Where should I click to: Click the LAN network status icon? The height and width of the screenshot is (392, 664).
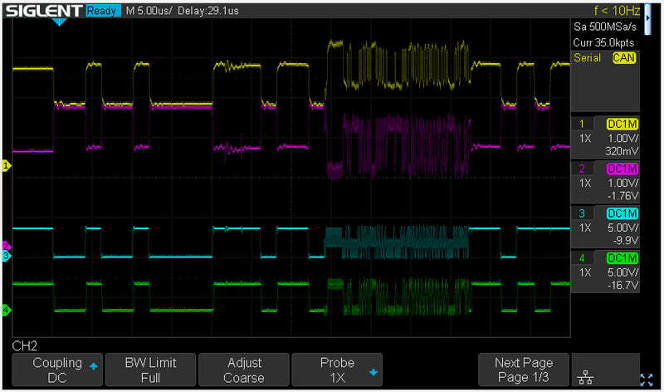coord(585,377)
